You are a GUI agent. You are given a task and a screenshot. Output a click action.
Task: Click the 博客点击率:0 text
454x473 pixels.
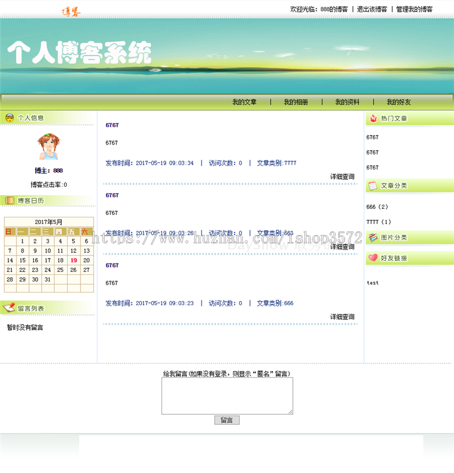48,184
